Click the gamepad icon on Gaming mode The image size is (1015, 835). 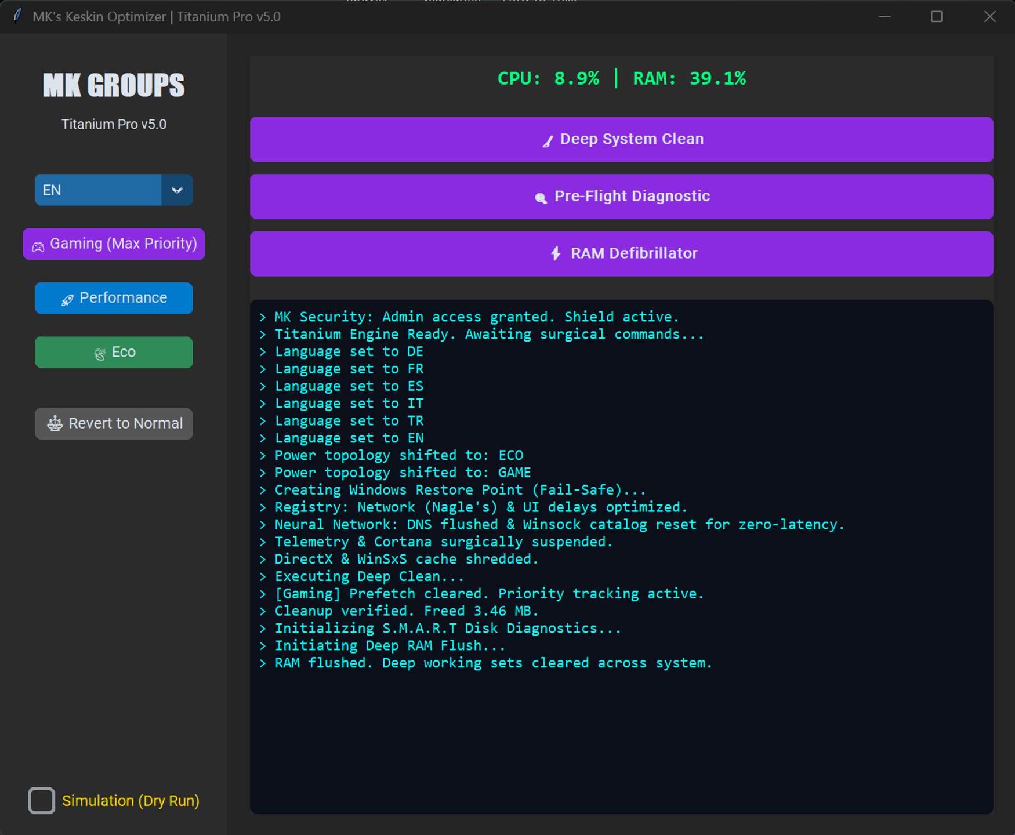pyautogui.click(x=38, y=246)
